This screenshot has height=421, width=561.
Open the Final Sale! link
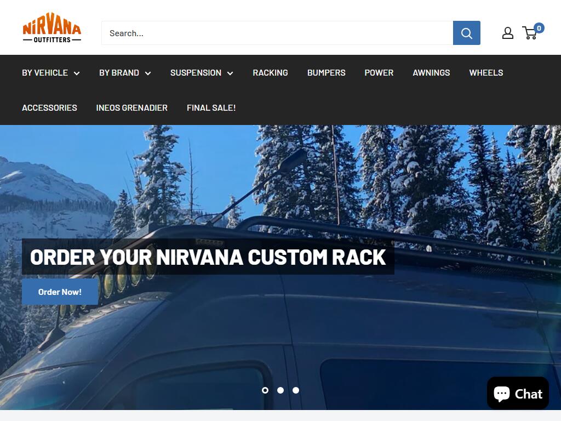tap(211, 108)
